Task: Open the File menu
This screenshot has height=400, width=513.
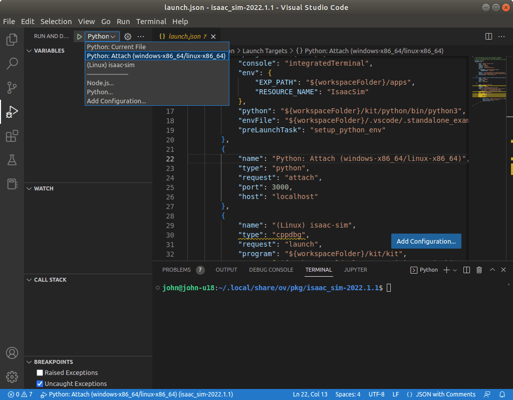Action: tap(9, 22)
